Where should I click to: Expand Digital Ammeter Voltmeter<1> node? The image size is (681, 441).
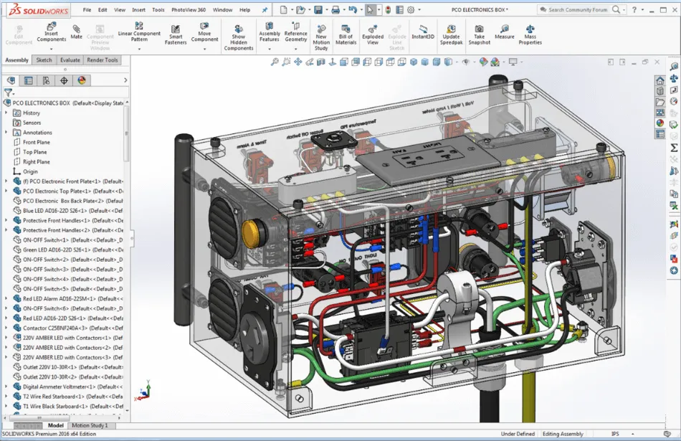coord(6,387)
